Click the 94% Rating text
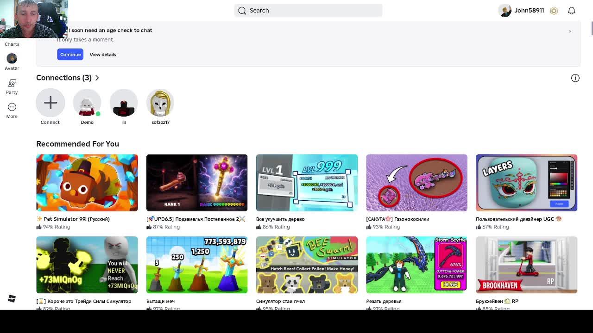The image size is (593, 333). 57,227
